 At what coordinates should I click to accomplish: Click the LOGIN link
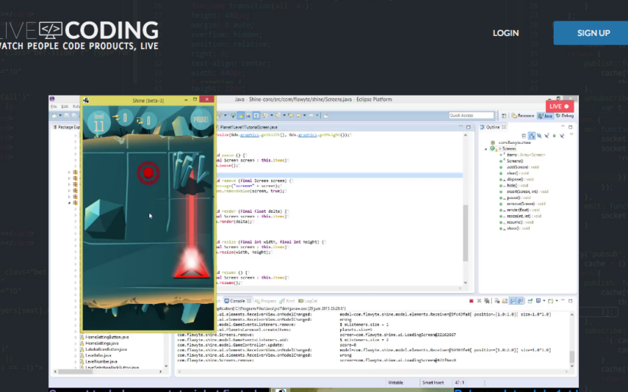click(505, 33)
